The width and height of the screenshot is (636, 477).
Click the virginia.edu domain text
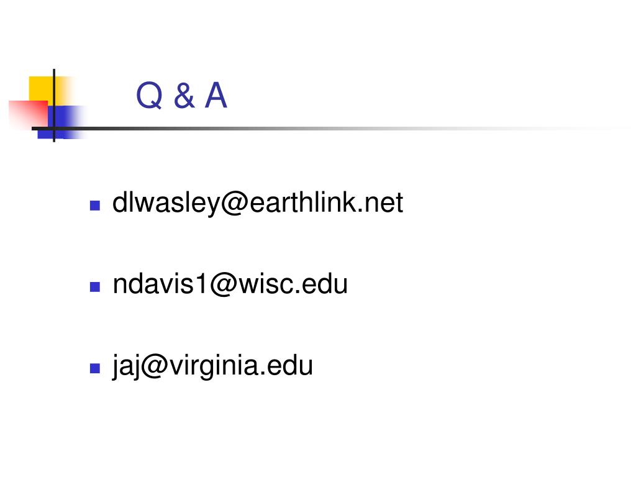pos(241,365)
